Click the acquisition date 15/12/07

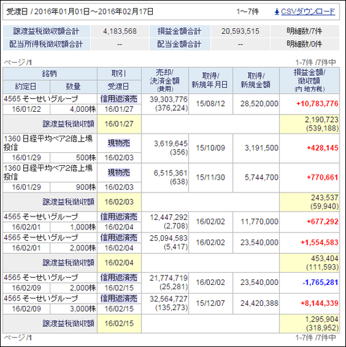210,304
